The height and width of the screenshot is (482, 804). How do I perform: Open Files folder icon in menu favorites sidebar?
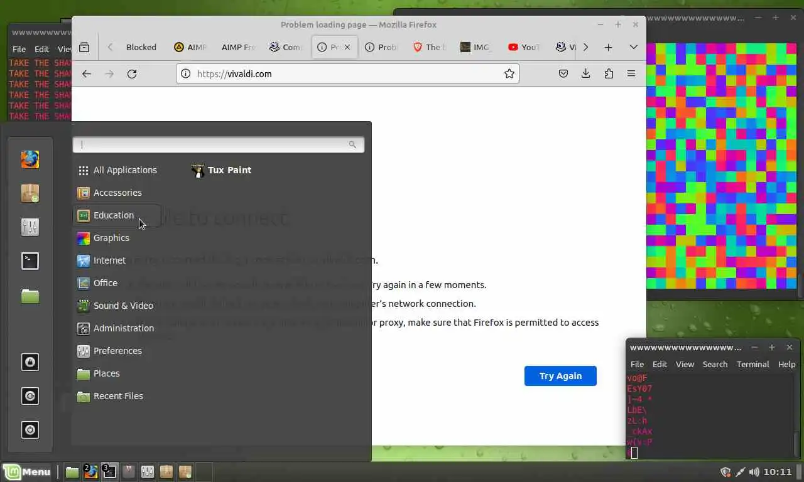point(30,295)
